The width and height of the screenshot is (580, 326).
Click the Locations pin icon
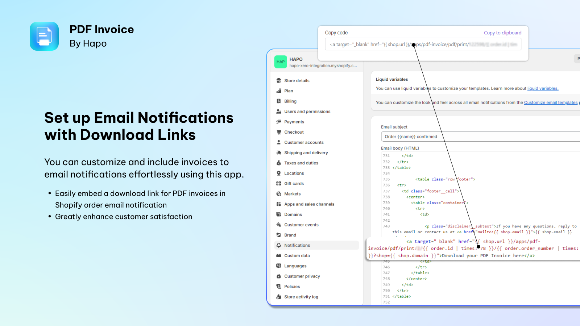pyautogui.click(x=279, y=173)
